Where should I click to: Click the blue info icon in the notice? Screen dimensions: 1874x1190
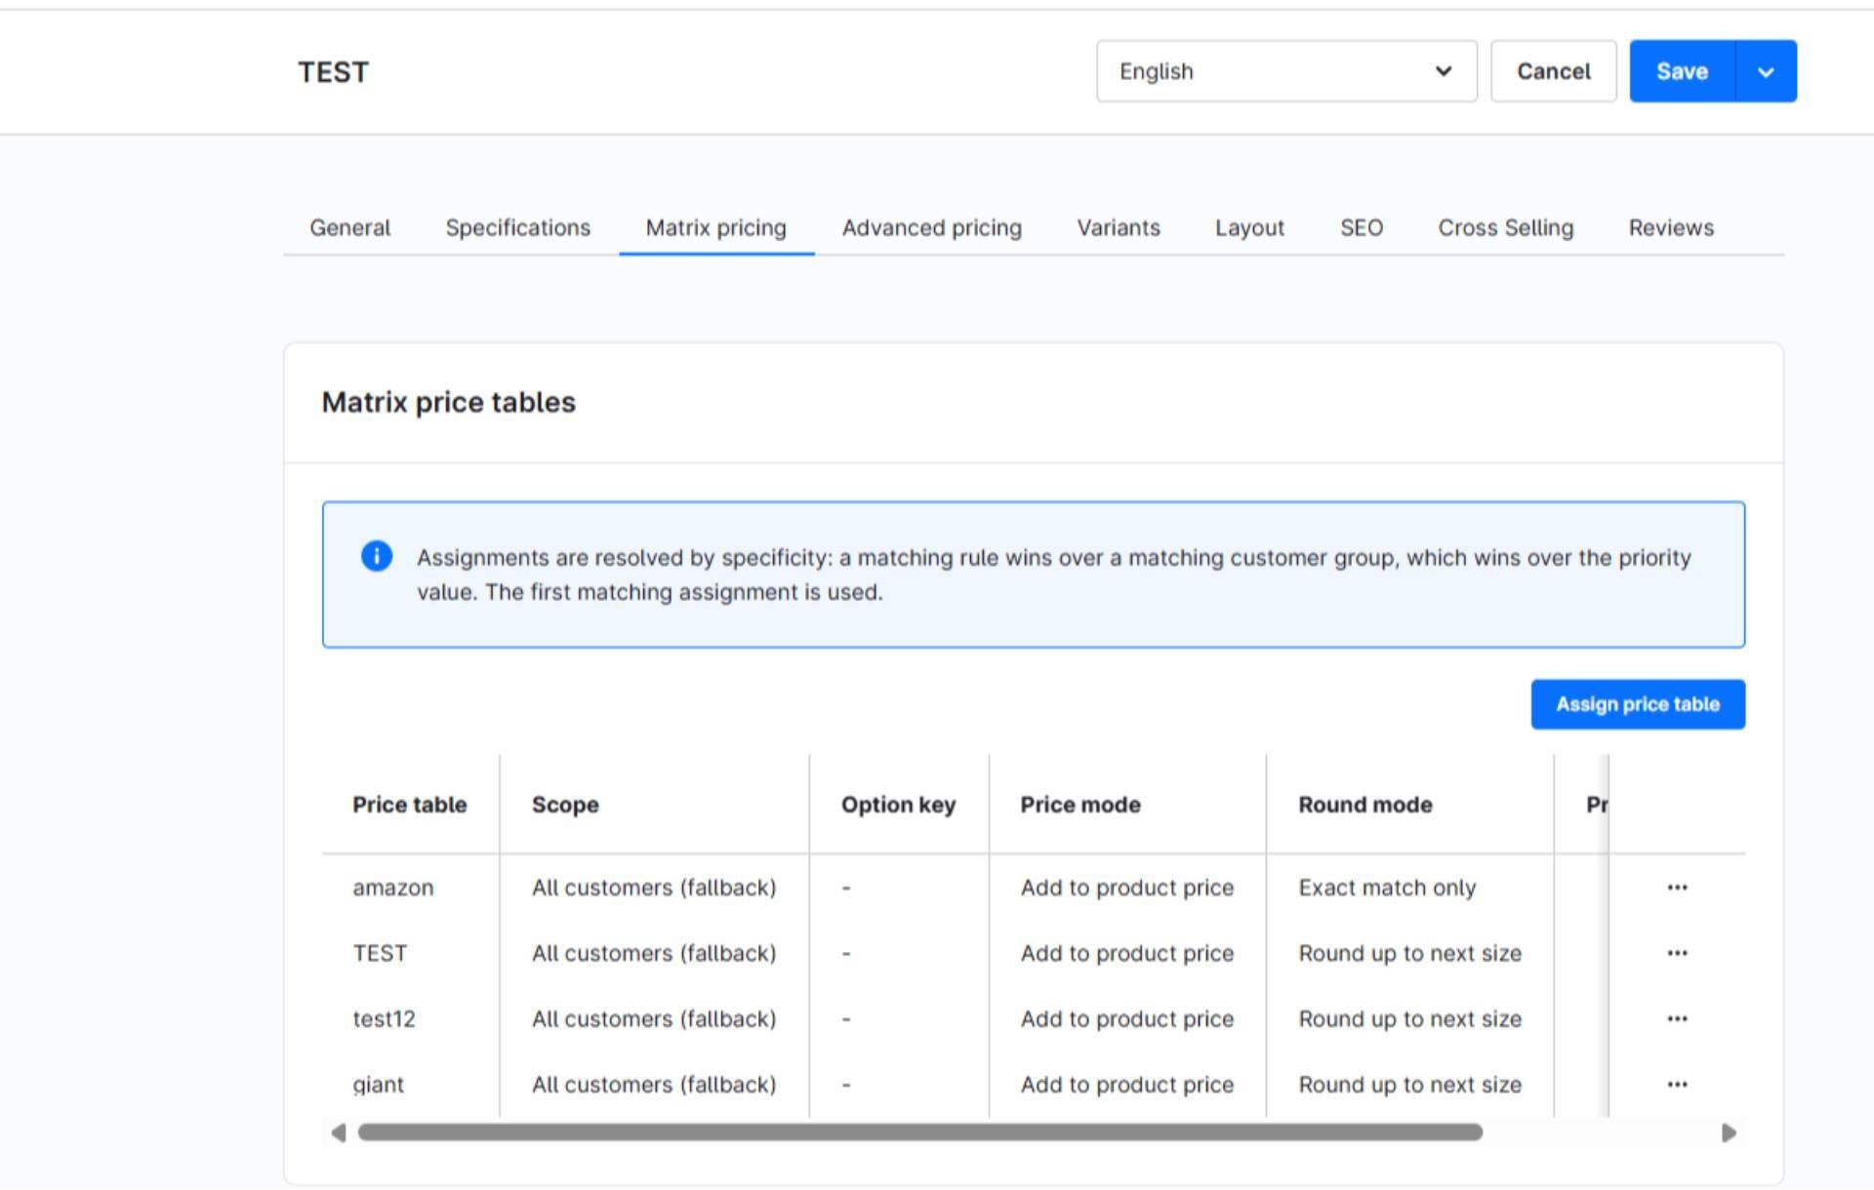pyautogui.click(x=377, y=556)
